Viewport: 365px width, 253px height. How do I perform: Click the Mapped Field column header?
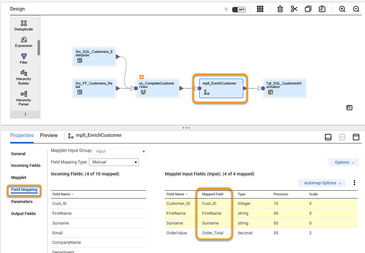coord(213,194)
